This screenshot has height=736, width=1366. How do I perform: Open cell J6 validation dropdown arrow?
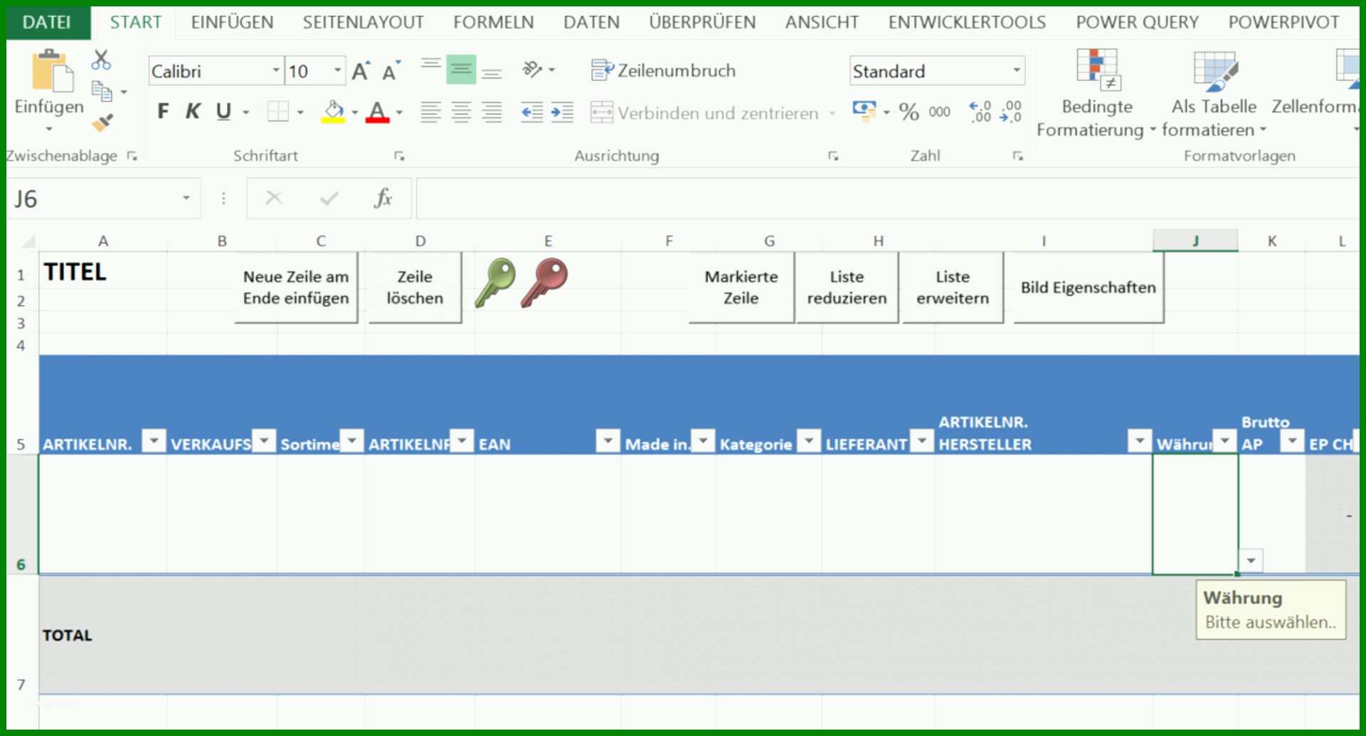(1251, 560)
